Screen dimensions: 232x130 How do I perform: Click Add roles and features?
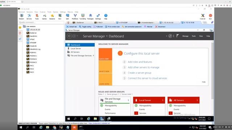click(140, 62)
